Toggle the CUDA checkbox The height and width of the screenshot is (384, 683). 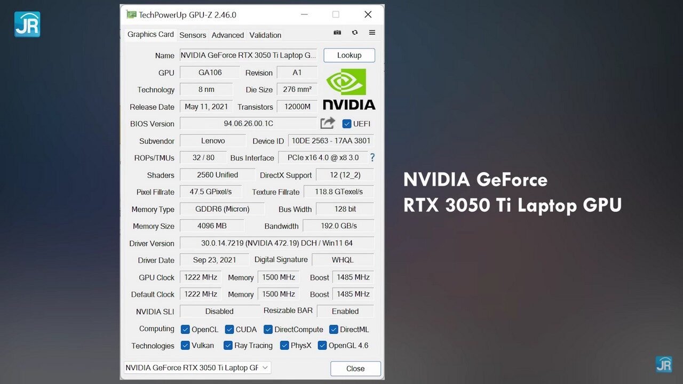[229, 329]
